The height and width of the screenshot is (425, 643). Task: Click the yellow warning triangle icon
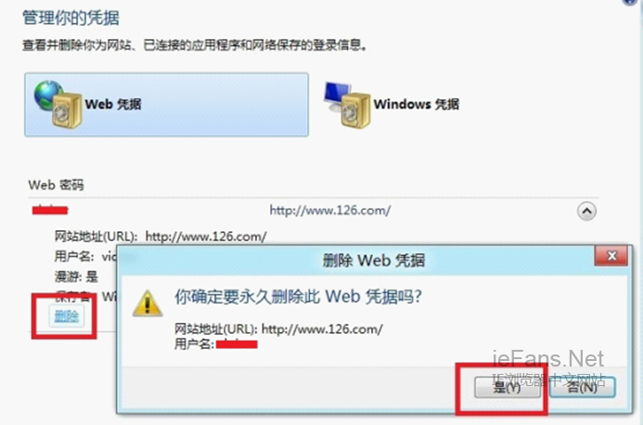(x=148, y=303)
